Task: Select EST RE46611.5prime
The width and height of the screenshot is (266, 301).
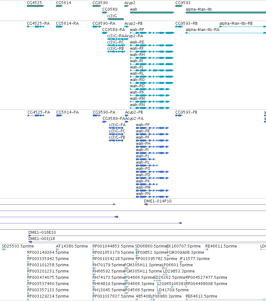Action: [207, 249]
